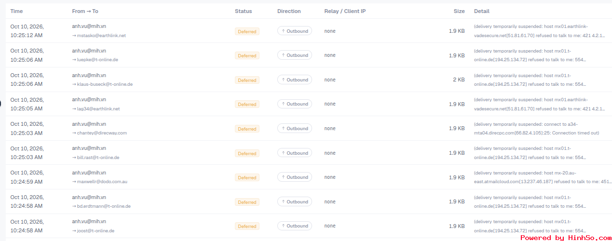The image size is (612, 241).
Task: Click the From → To column header
Action: point(86,11)
